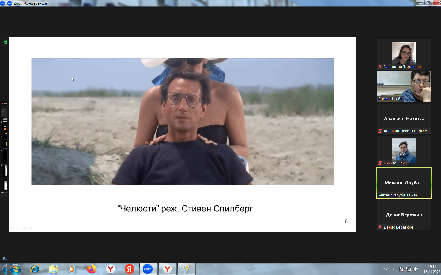Select Элеонора Тарланян's video tile
The width and height of the screenshot is (441, 275).
click(x=404, y=54)
